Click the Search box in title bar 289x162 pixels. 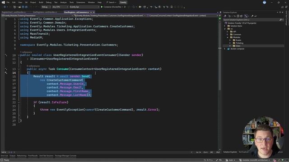(x=111, y=2)
